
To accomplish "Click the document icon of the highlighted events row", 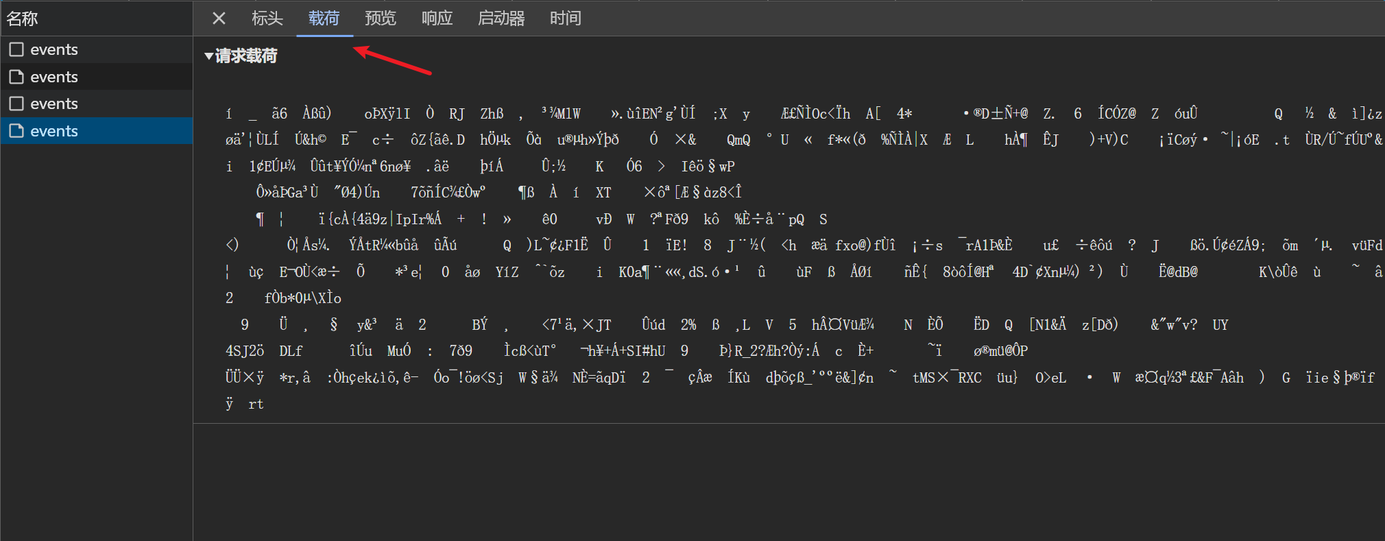I will [16, 131].
